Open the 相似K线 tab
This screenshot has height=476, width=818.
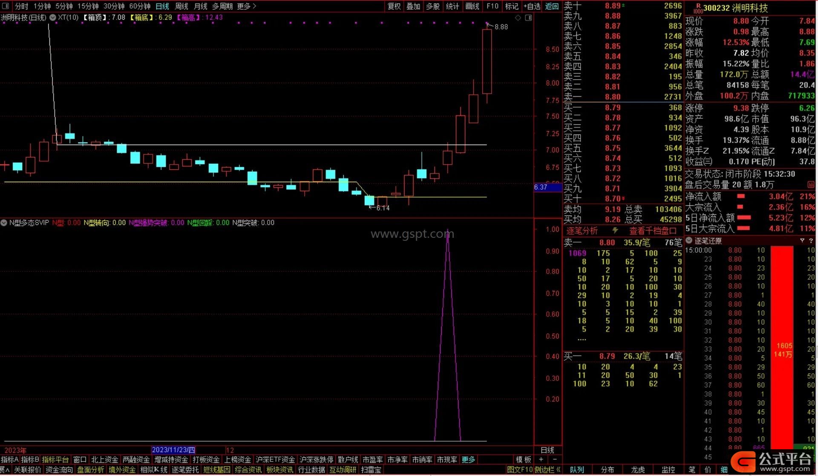click(x=154, y=470)
